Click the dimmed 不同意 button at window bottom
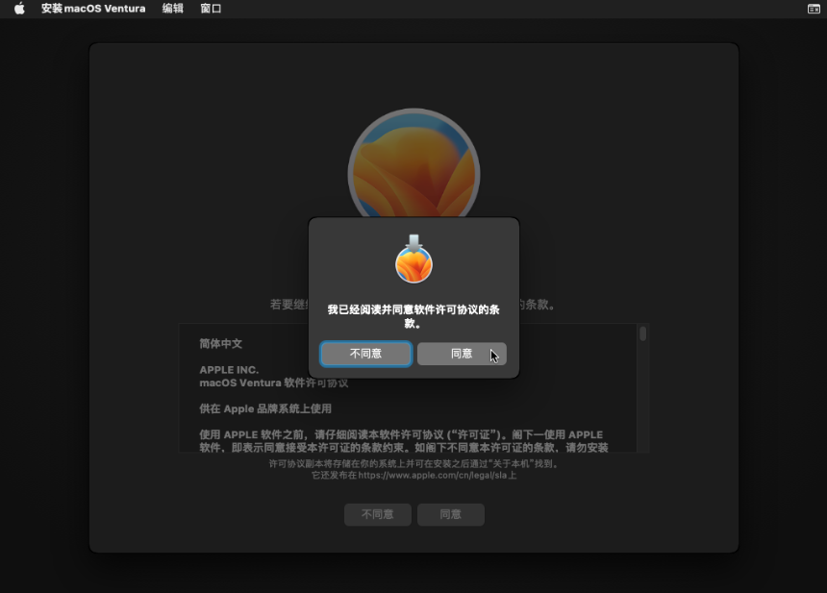The image size is (827, 593). 377,514
